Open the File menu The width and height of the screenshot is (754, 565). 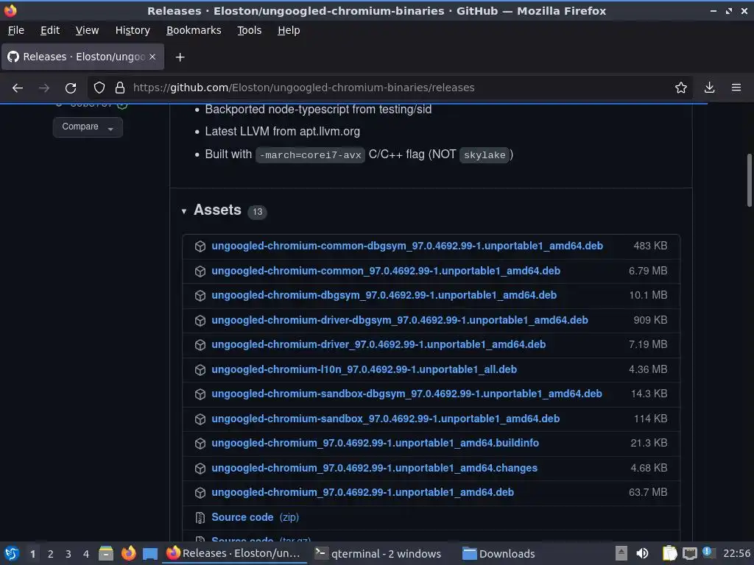pyautogui.click(x=16, y=30)
